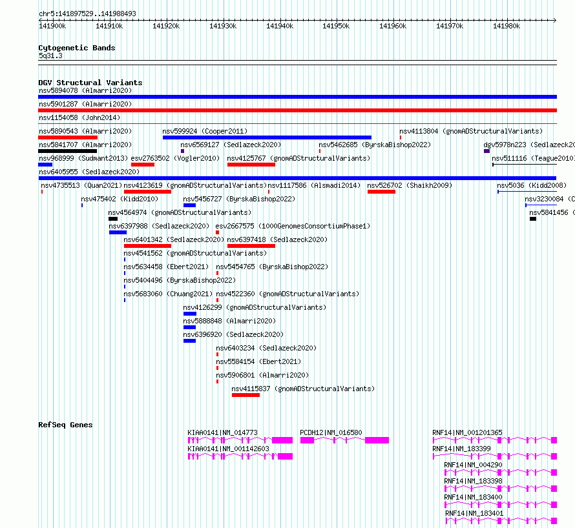The image size is (575, 528).
Task: Open nsv6569127 (Sedlazeck2020) variant label
Action: tap(231, 145)
